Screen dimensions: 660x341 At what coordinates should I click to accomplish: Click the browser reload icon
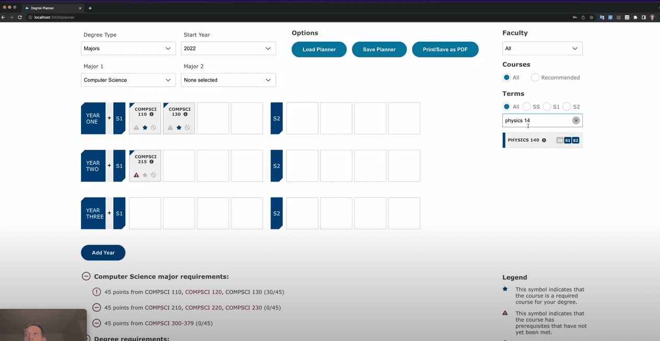pyautogui.click(x=20, y=17)
